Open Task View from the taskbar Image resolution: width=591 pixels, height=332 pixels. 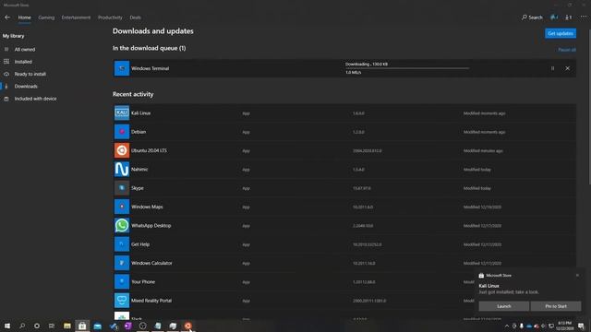[52, 326]
